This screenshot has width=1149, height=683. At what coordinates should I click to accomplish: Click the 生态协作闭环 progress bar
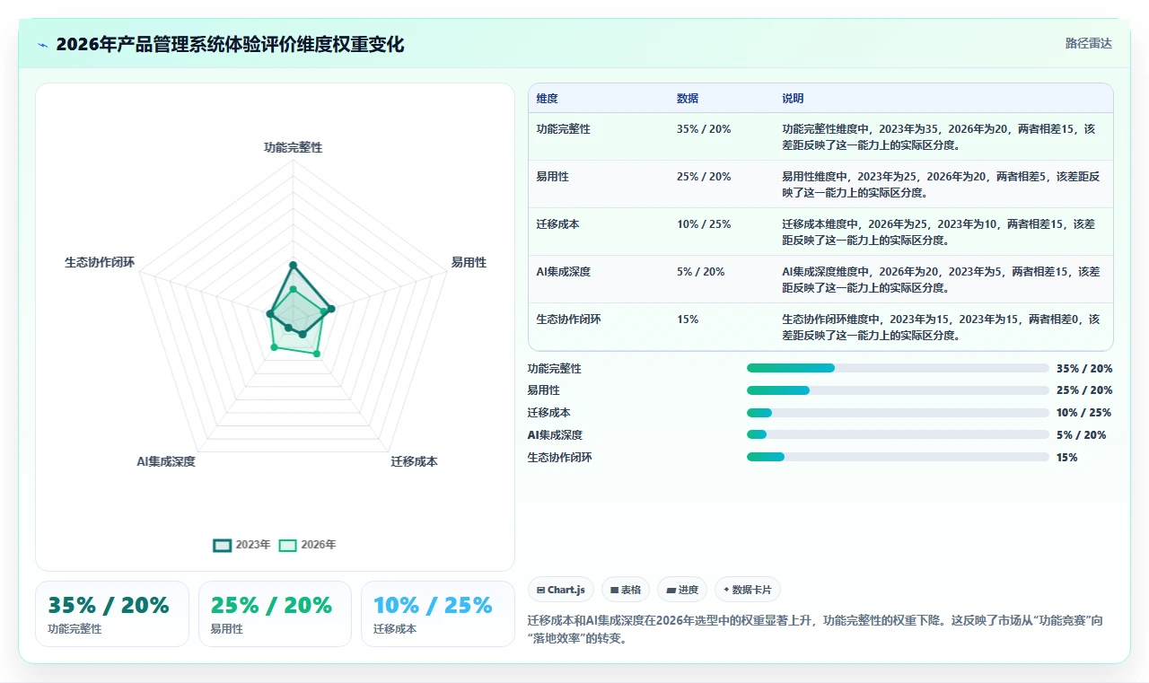[x=898, y=457]
